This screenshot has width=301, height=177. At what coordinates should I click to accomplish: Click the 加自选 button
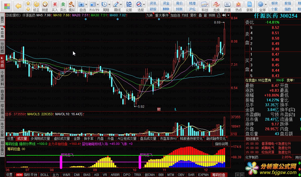[175, 15]
